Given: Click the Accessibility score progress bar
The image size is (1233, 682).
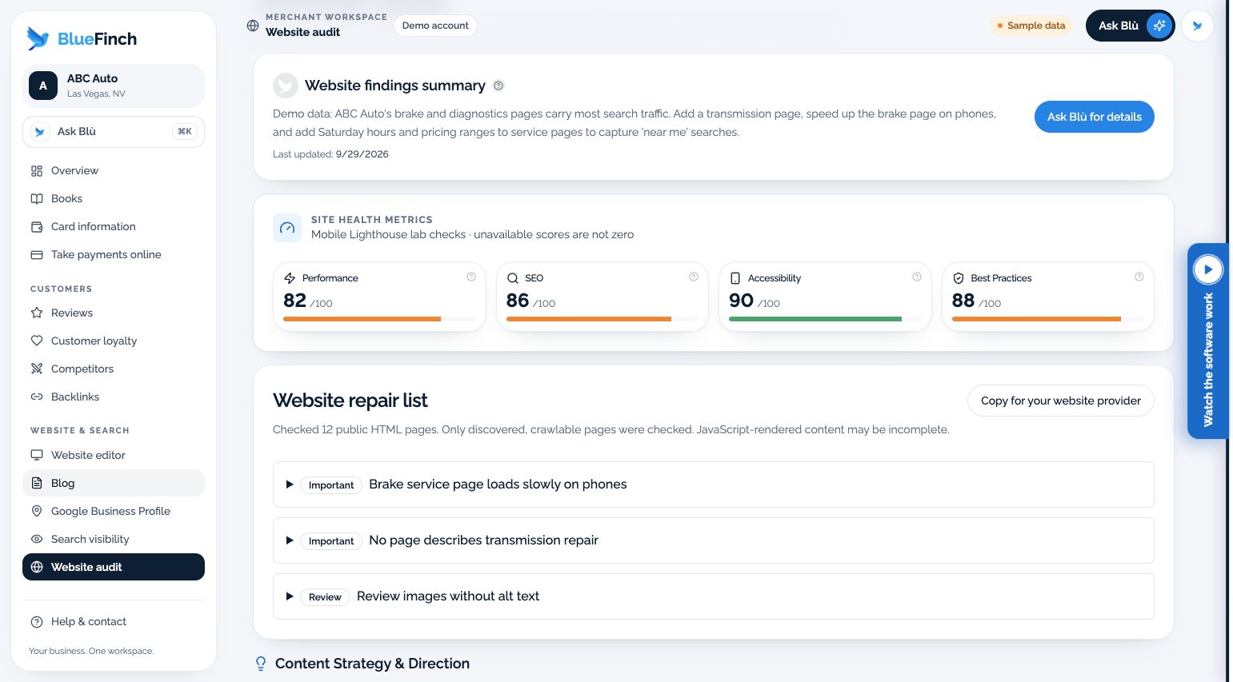Looking at the screenshot, I should [825, 319].
